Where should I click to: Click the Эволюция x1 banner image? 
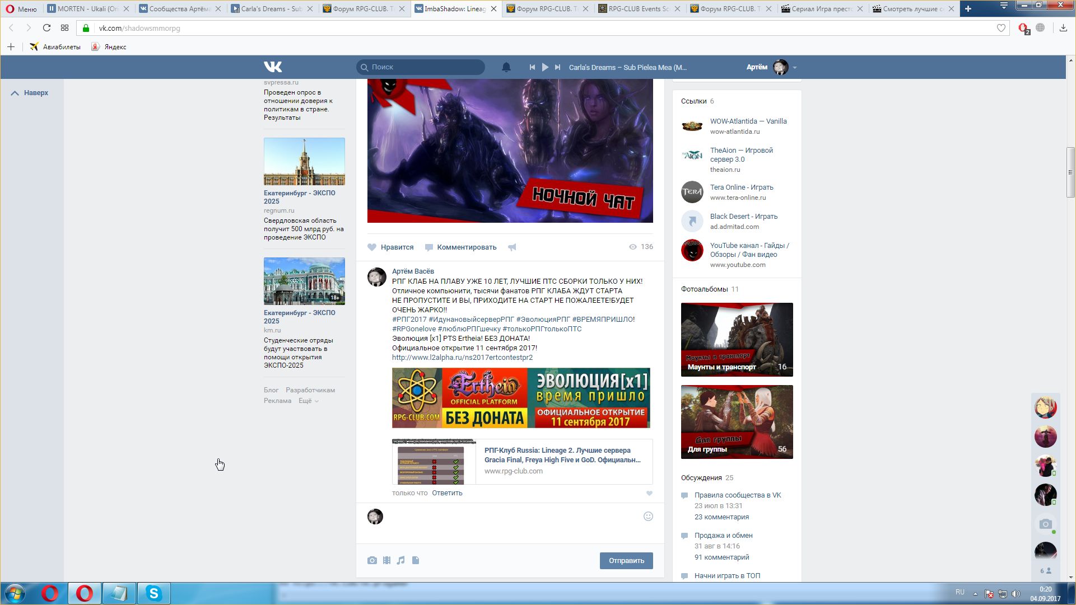click(521, 398)
